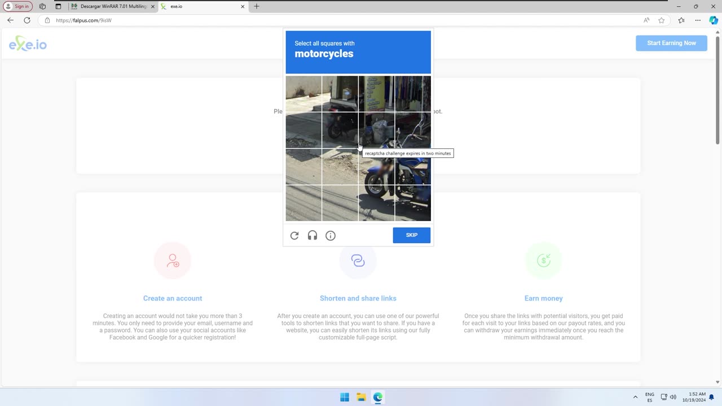Viewport: 722px width, 406px height.
Task: Click the Create an account person icon
Action: [173, 261]
